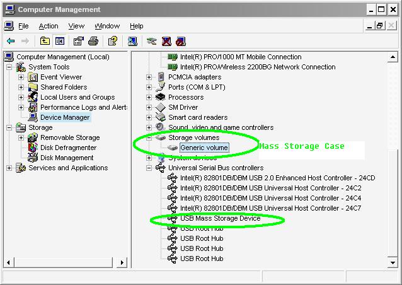The image size is (402, 285).
Task: Expand Sound, video and game controllers
Action: tap(149, 128)
